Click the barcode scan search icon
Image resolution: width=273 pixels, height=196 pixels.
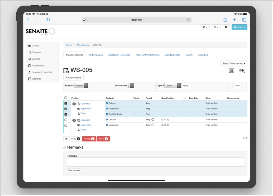coord(242,71)
